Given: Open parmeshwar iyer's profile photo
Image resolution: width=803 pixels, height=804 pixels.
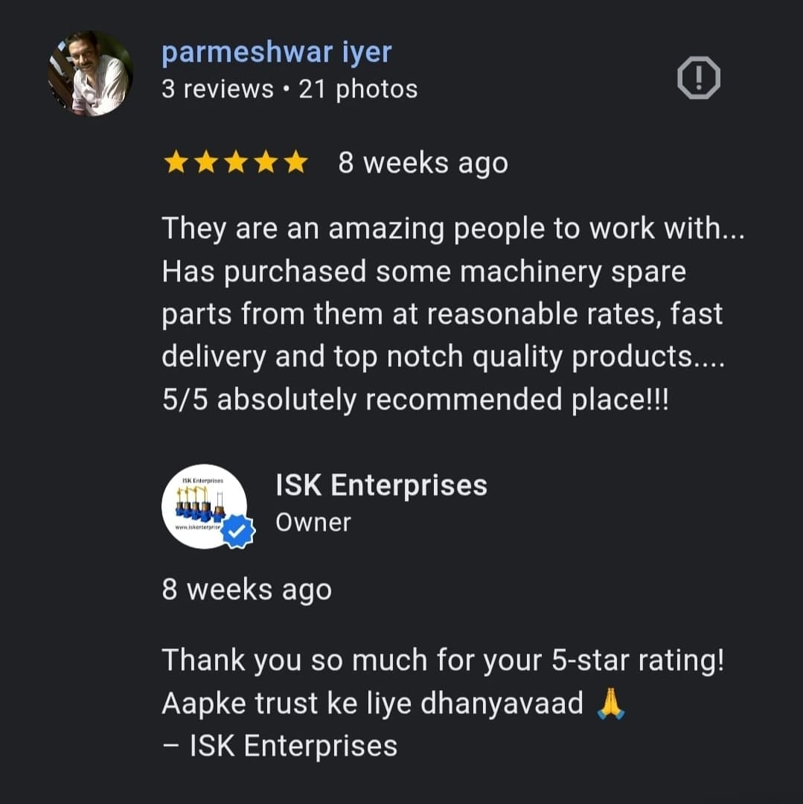Looking at the screenshot, I should (90, 73).
